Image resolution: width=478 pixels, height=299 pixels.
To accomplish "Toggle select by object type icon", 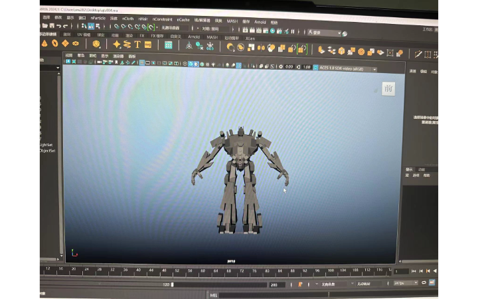I will [91, 26].
